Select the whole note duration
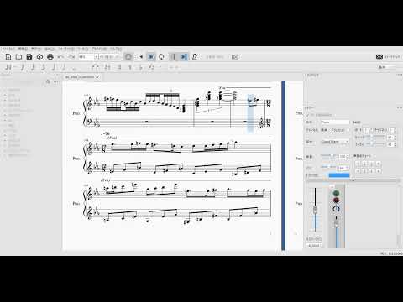 tap(74, 68)
